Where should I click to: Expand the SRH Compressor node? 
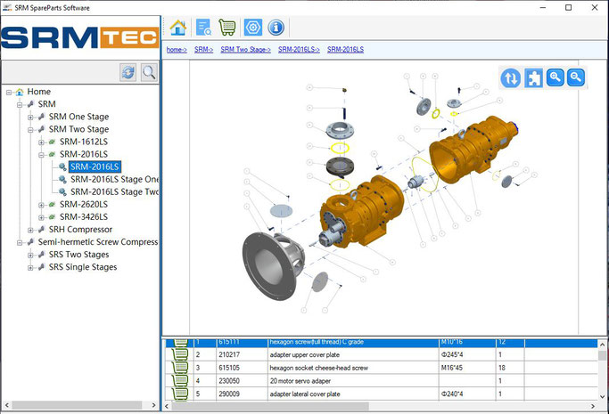click(30, 230)
